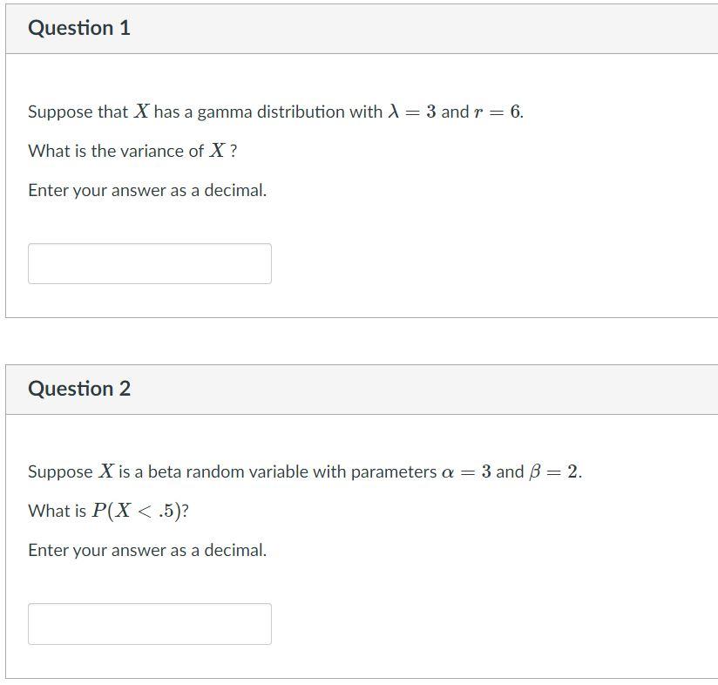
Task: Select the Question 1 header
Action: (78, 27)
